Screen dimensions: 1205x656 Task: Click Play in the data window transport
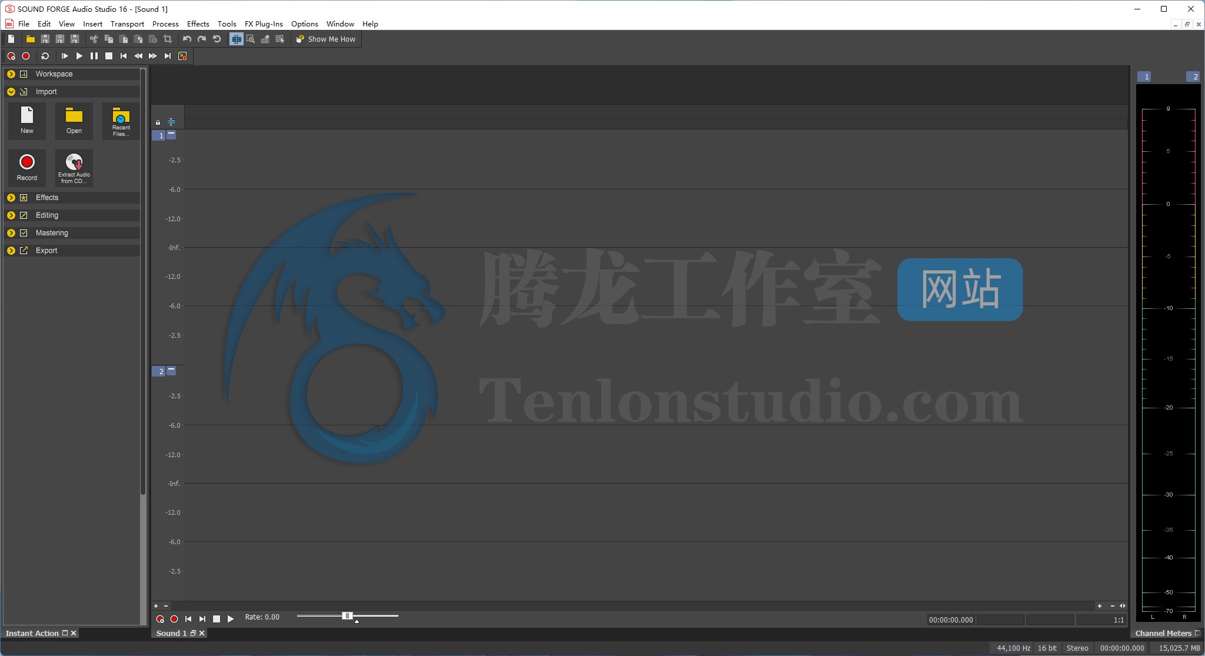point(231,619)
